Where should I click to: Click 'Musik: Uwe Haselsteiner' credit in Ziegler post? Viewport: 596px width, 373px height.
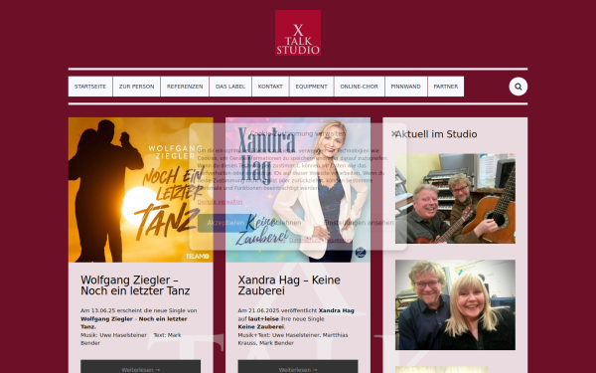(113, 335)
